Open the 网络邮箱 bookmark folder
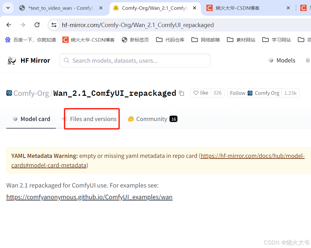 (205, 40)
